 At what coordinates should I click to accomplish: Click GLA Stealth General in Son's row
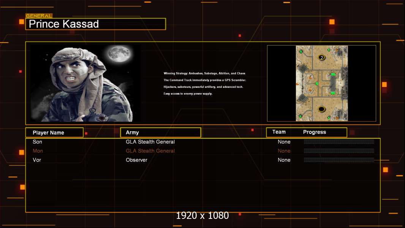pos(150,142)
